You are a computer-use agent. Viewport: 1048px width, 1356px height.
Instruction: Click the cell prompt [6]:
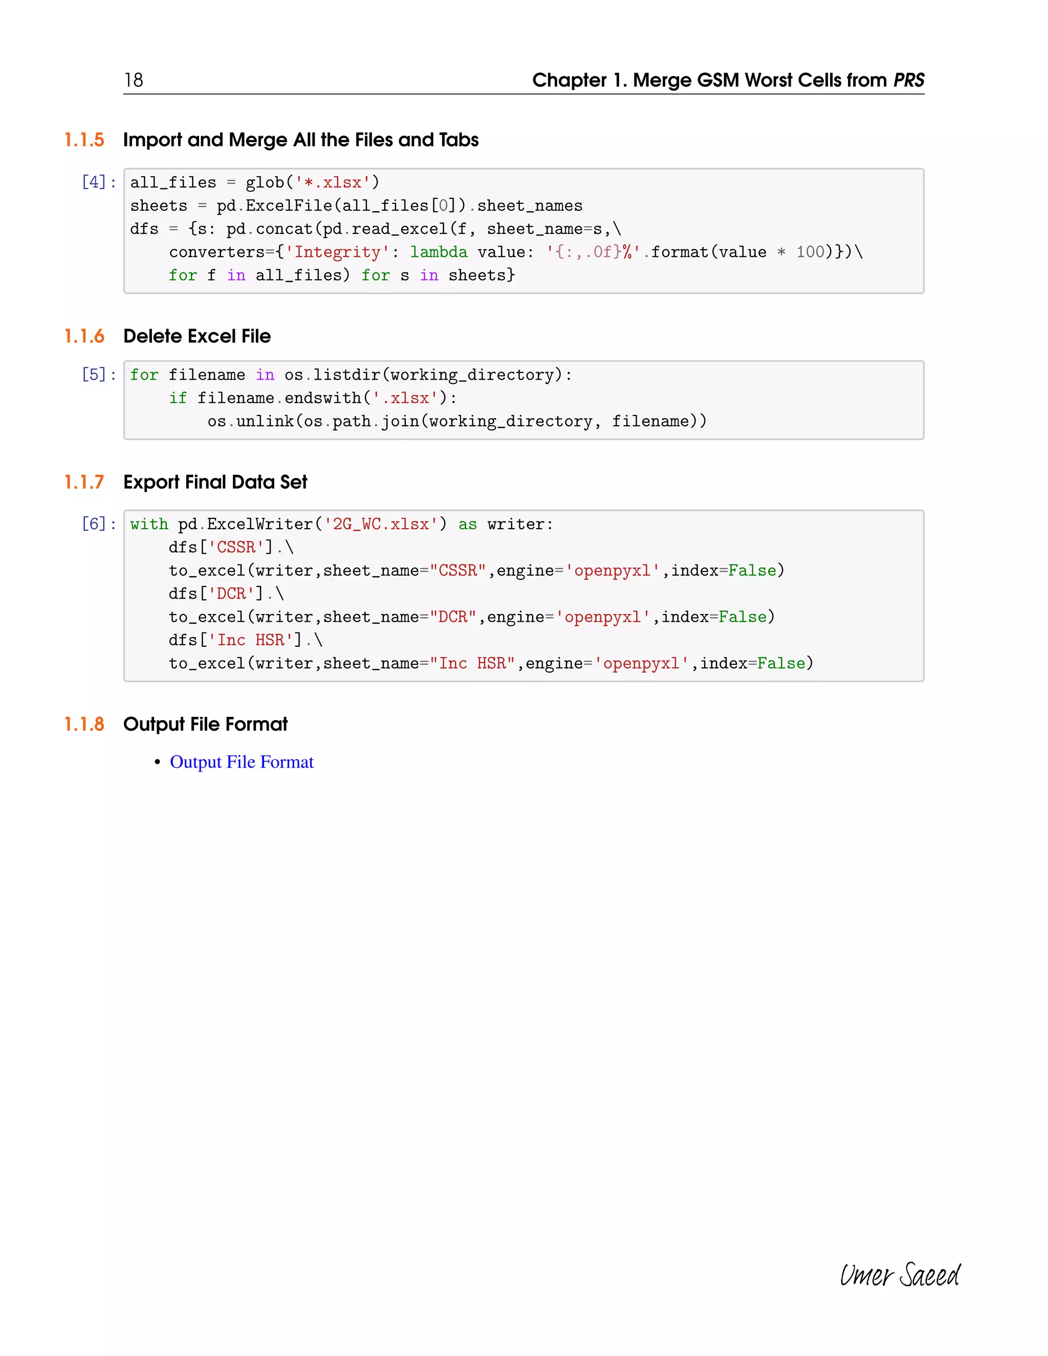99,524
